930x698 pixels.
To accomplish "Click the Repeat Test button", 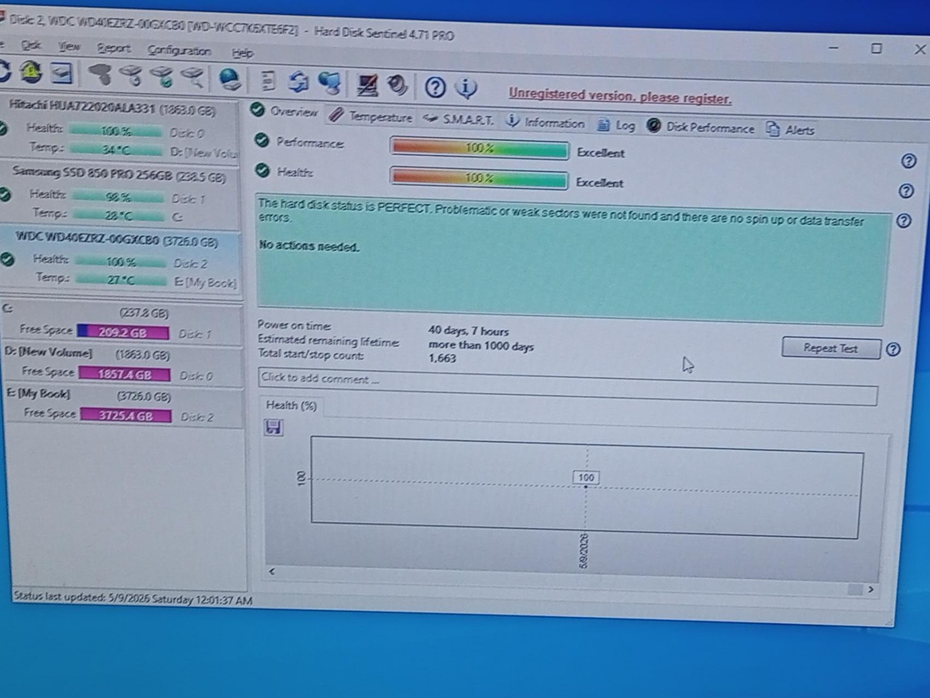I will pyautogui.click(x=830, y=348).
